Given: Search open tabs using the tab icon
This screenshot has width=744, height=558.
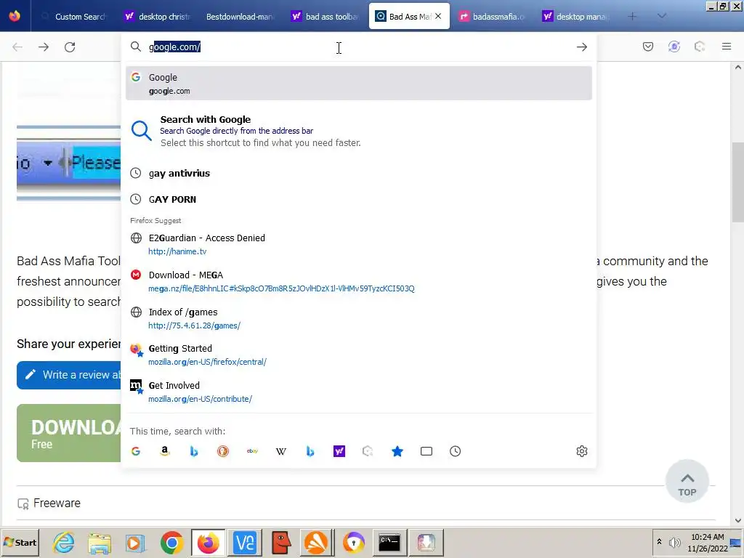Looking at the screenshot, I should point(426,451).
